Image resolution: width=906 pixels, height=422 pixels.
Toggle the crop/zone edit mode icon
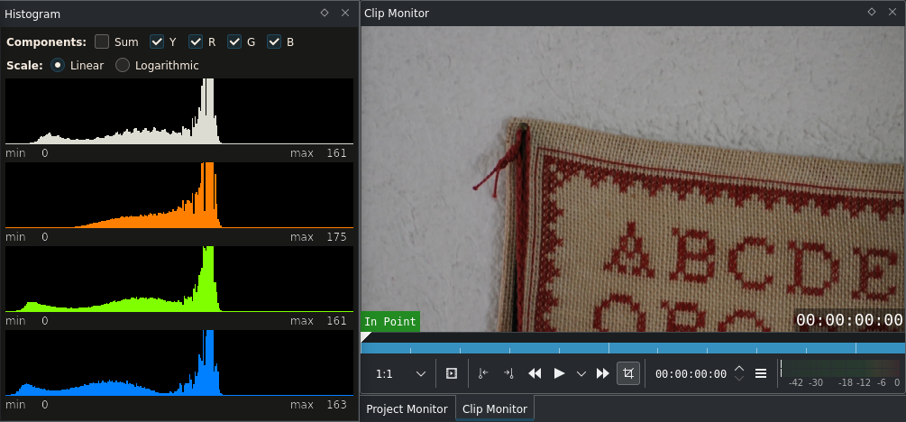coord(628,373)
